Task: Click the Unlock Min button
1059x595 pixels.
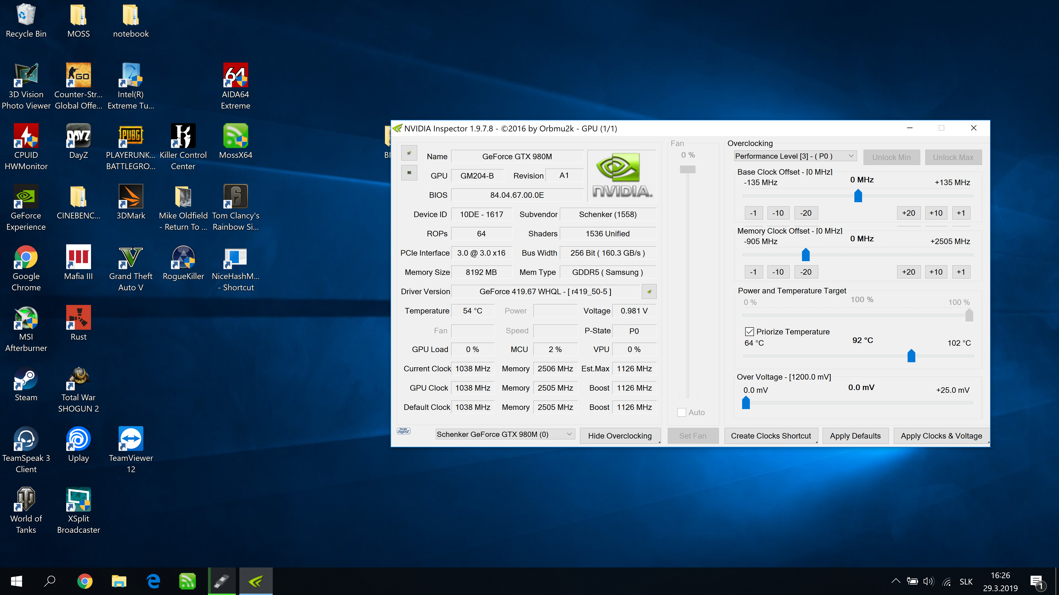Action: 891,157
